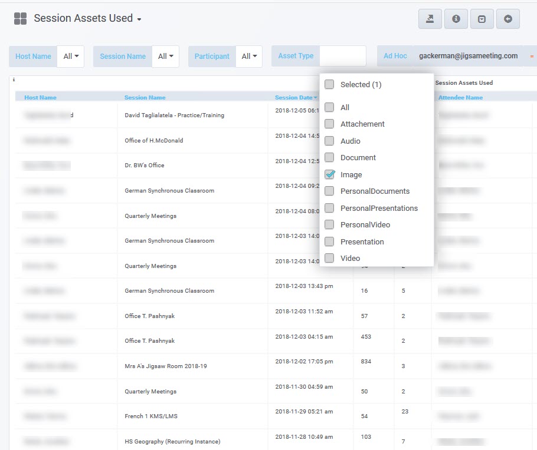537x450 pixels.
Task: Toggle the Selected (1) checkbox
Action: pos(329,84)
